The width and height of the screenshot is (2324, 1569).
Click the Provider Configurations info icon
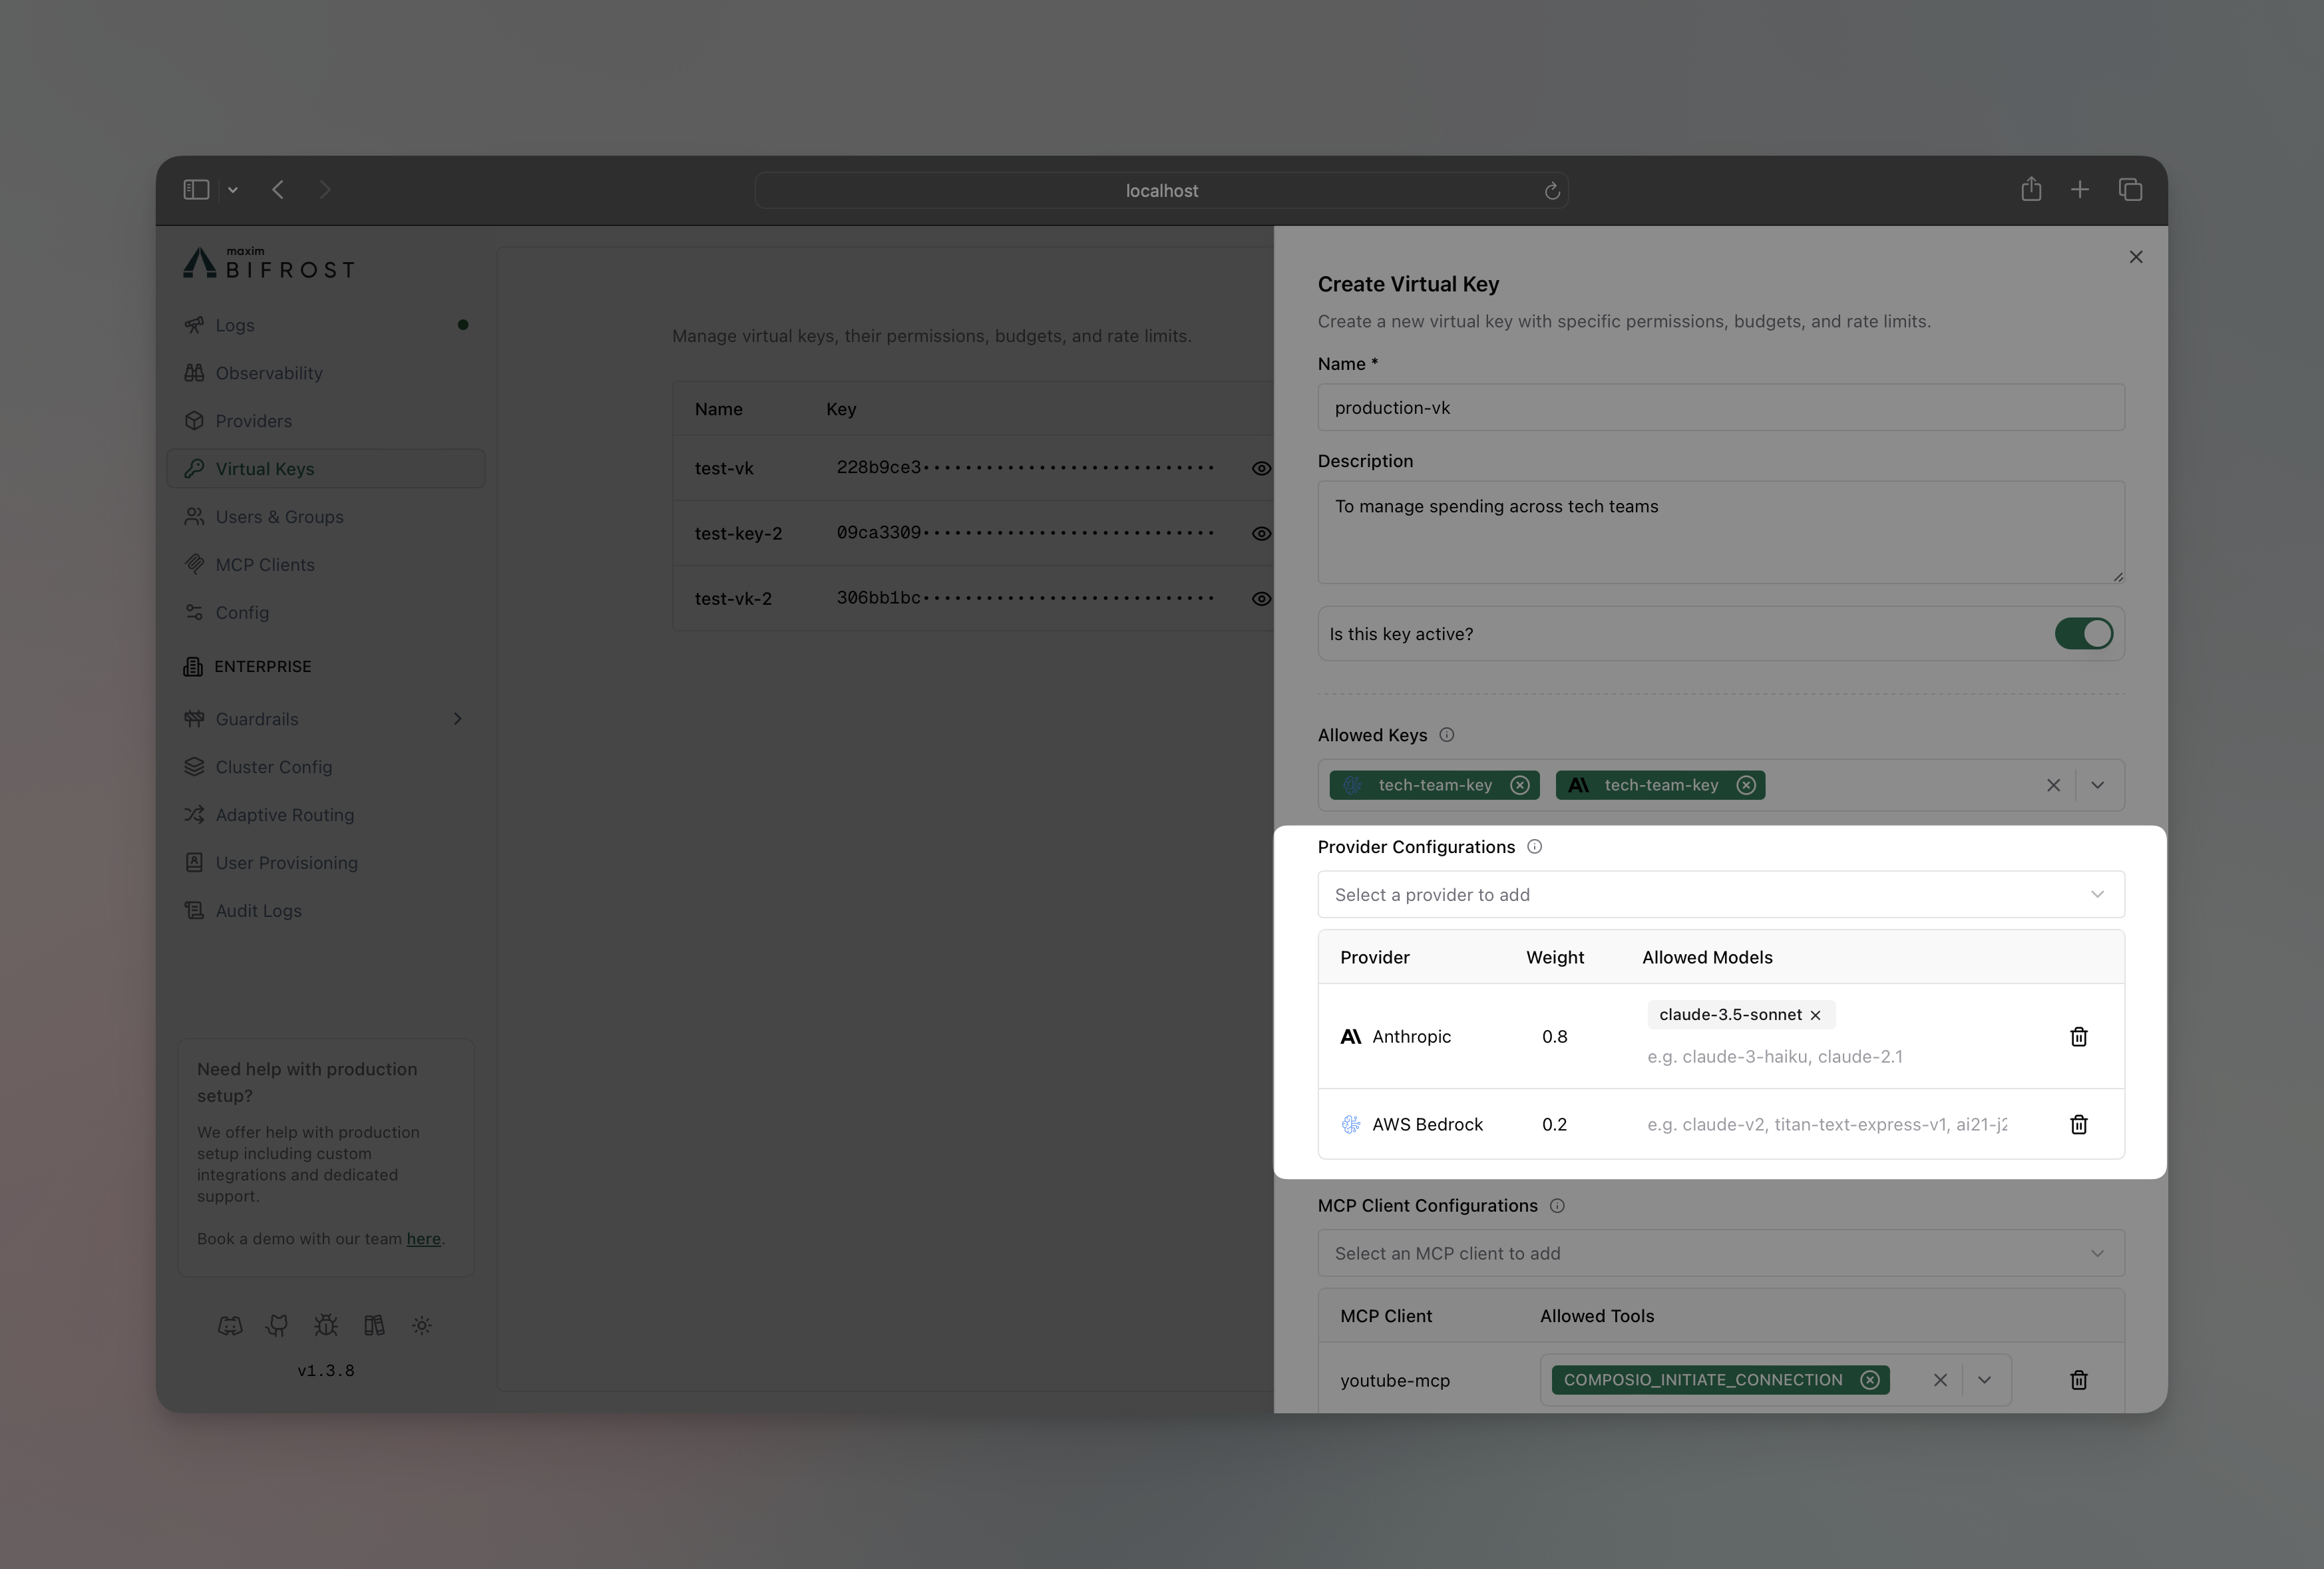[x=1534, y=846]
